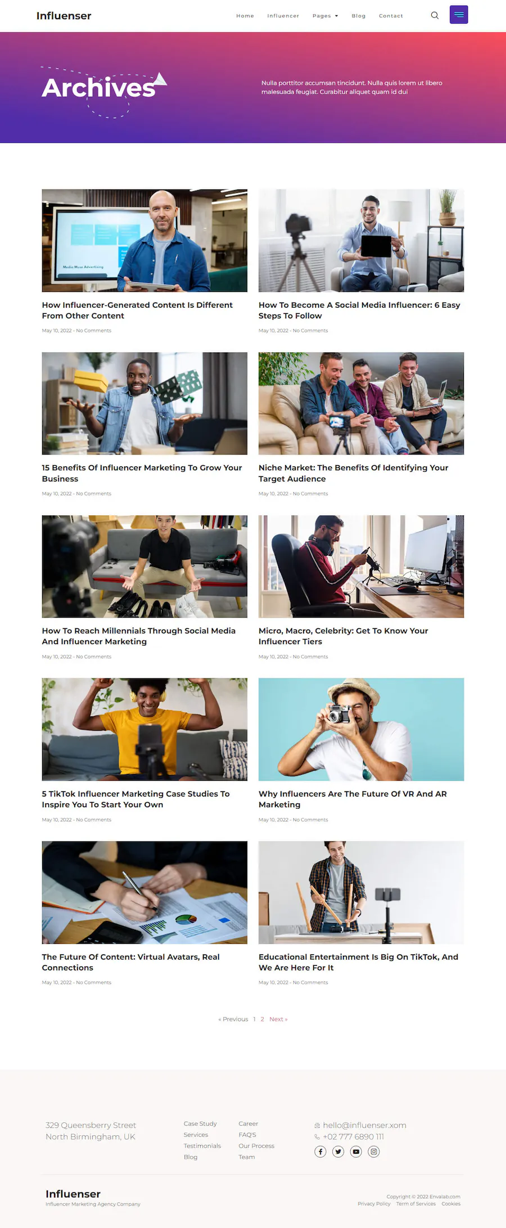This screenshot has width=506, height=1228.
Task: Open the YouTube social icon
Action: tap(356, 1151)
